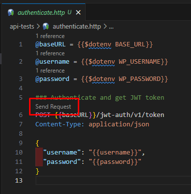Click the globe file icon in tab

click(11, 12)
